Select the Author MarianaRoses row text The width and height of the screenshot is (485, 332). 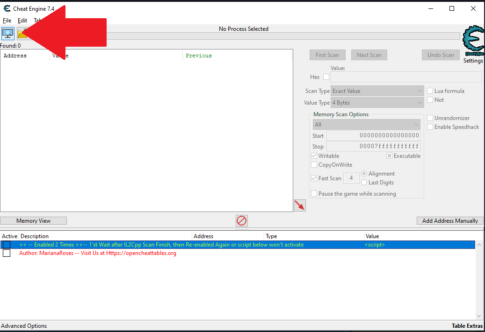click(x=97, y=253)
